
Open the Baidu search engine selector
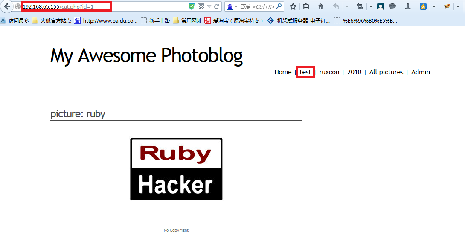(x=231, y=6)
